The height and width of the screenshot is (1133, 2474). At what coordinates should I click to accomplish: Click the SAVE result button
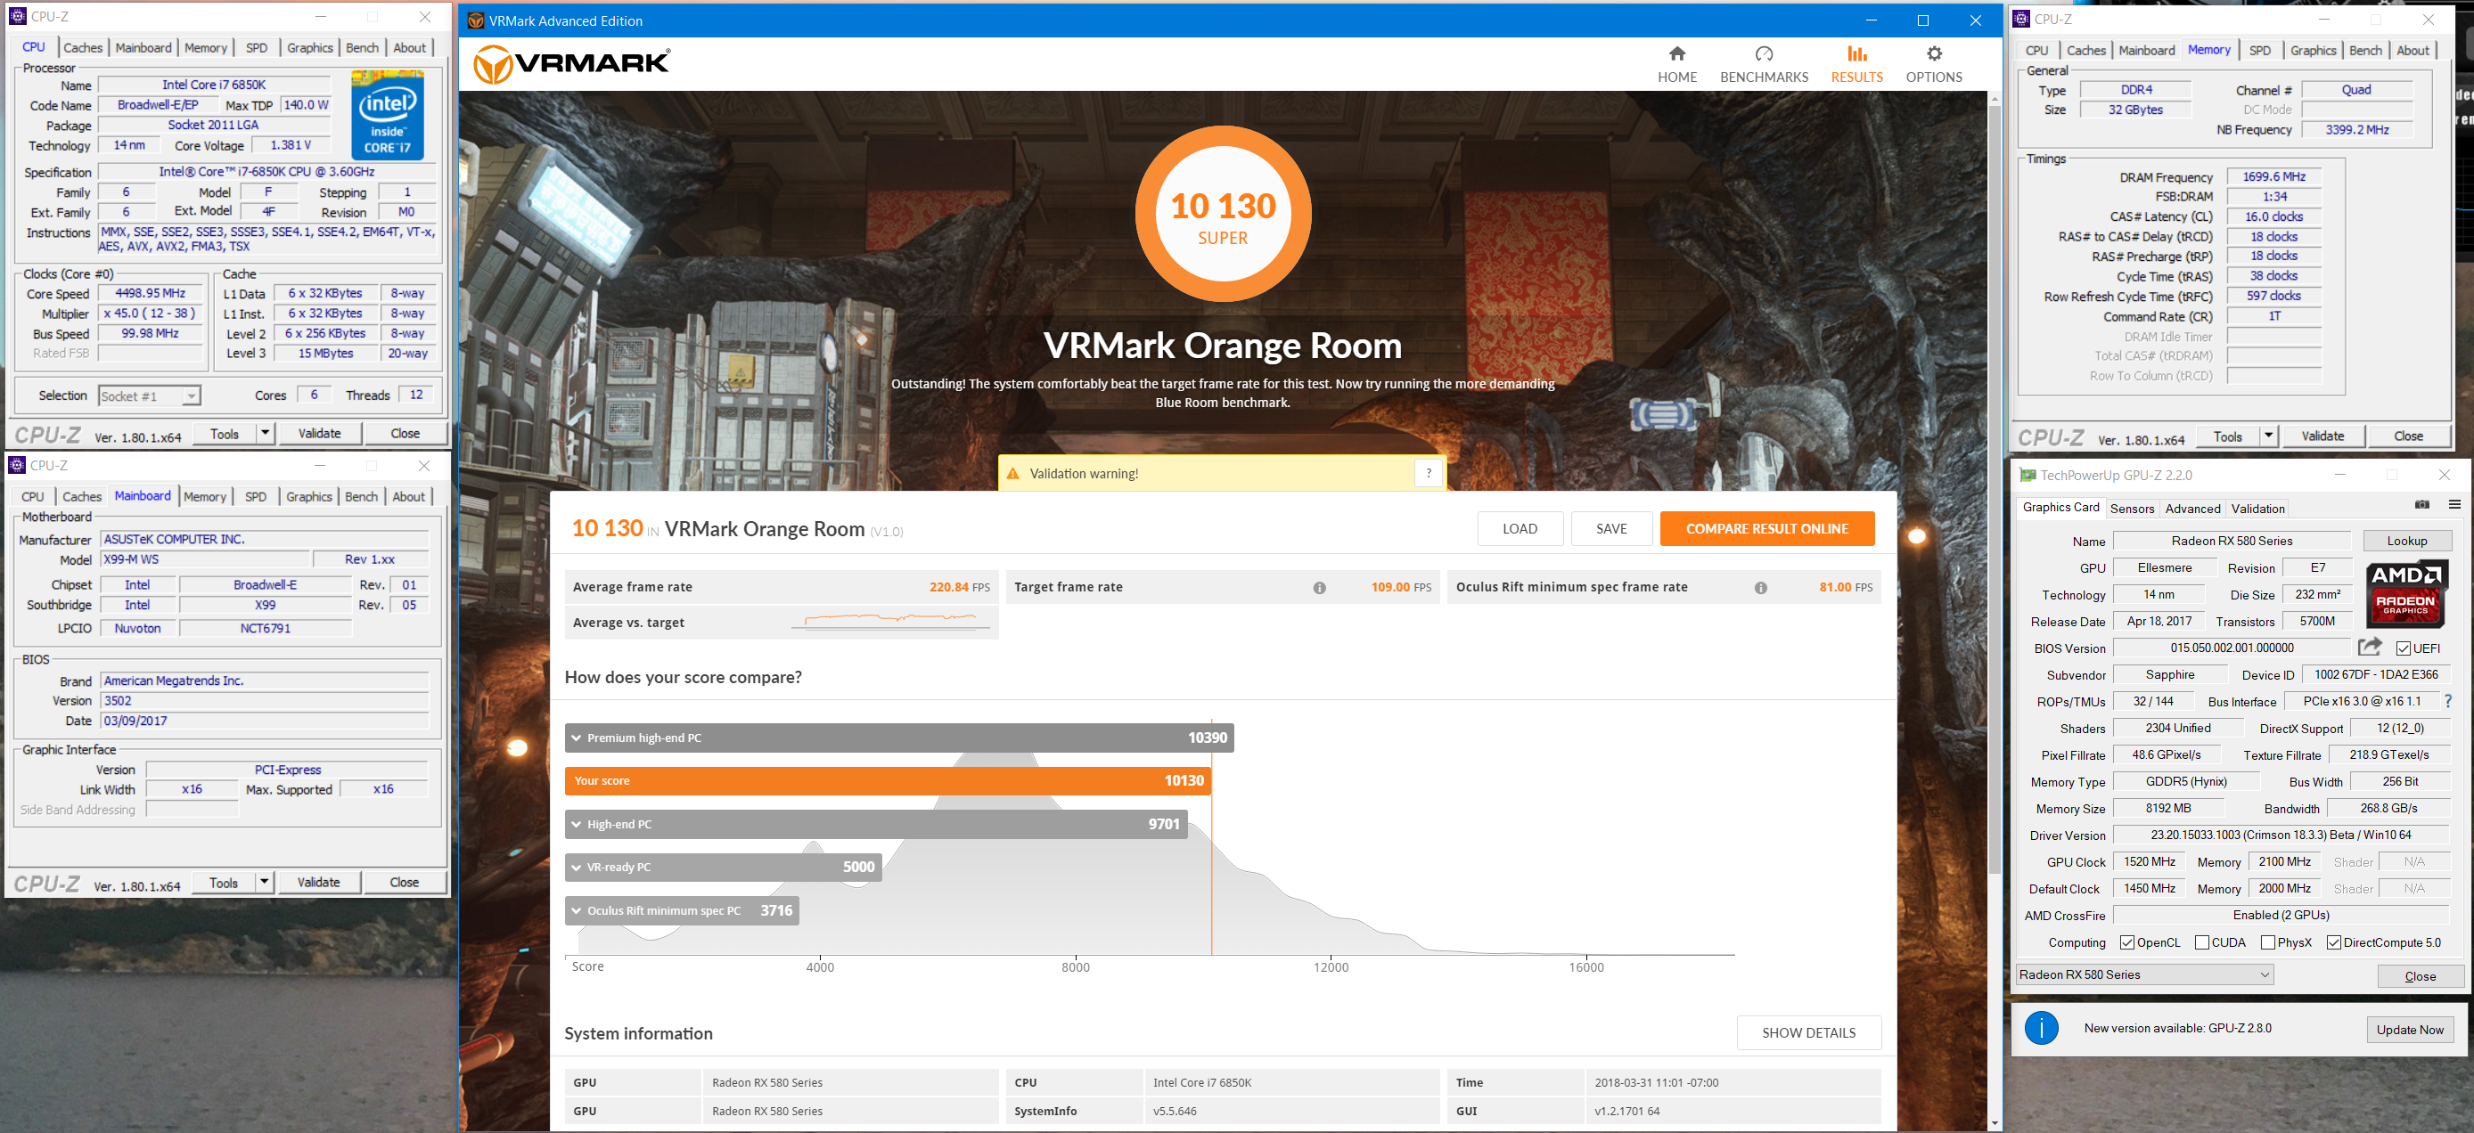pos(1611,529)
